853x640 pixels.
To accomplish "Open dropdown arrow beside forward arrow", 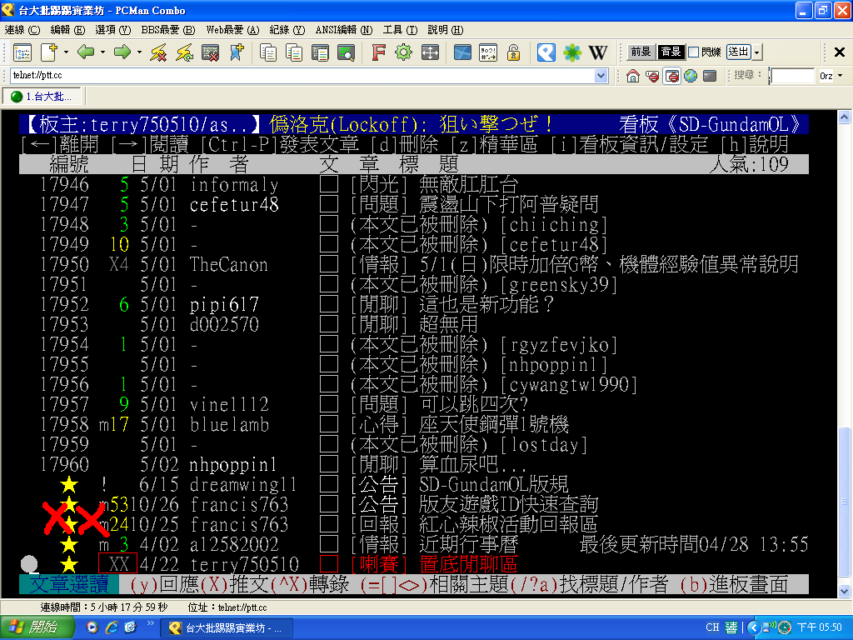I will pyautogui.click(x=139, y=52).
